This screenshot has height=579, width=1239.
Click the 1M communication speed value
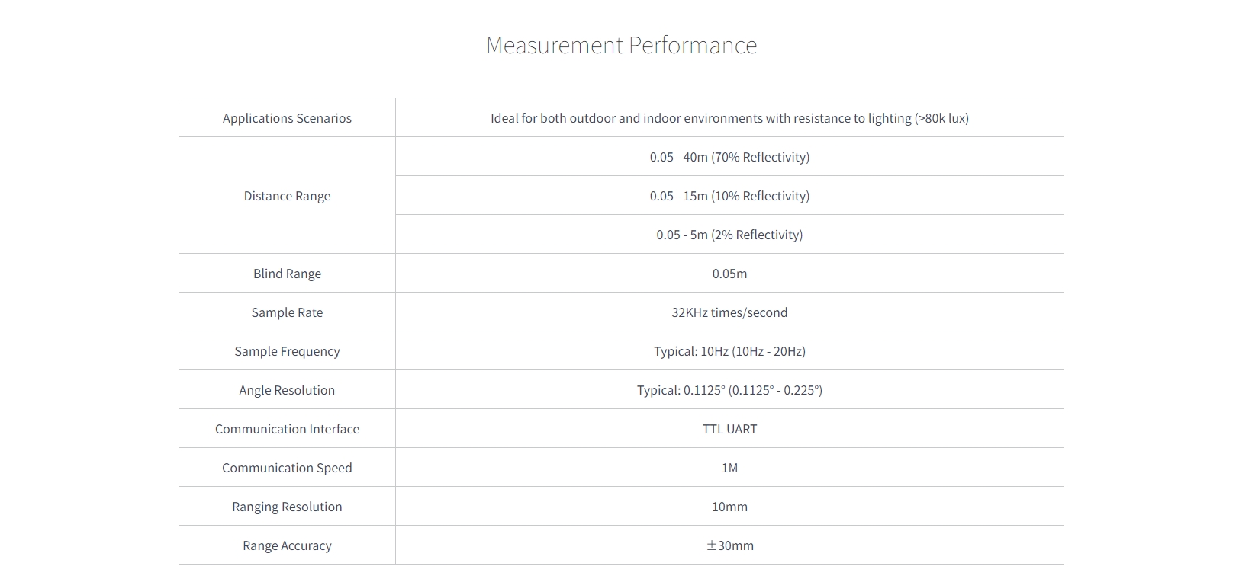click(729, 468)
